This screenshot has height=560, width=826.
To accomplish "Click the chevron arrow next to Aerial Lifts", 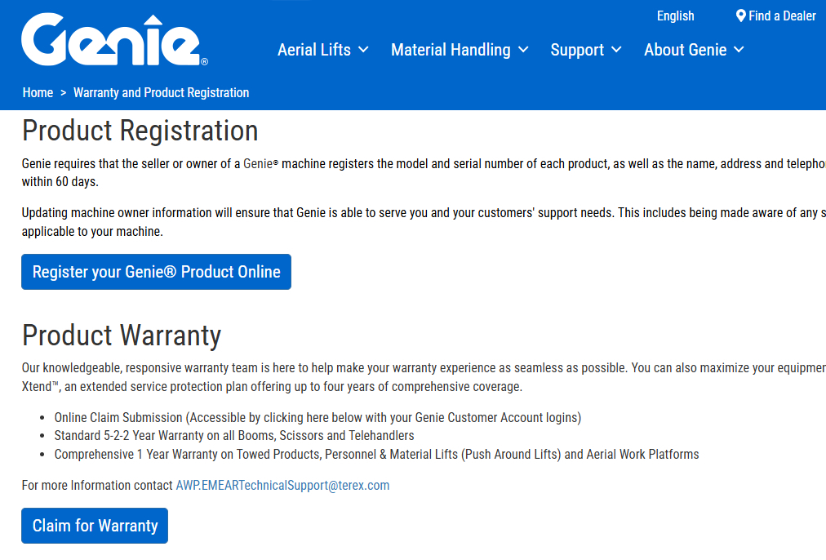I will coord(363,50).
